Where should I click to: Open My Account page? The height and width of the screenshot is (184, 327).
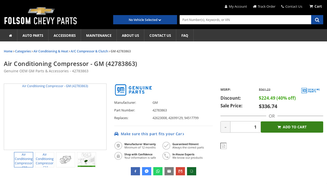(x=236, y=7)
